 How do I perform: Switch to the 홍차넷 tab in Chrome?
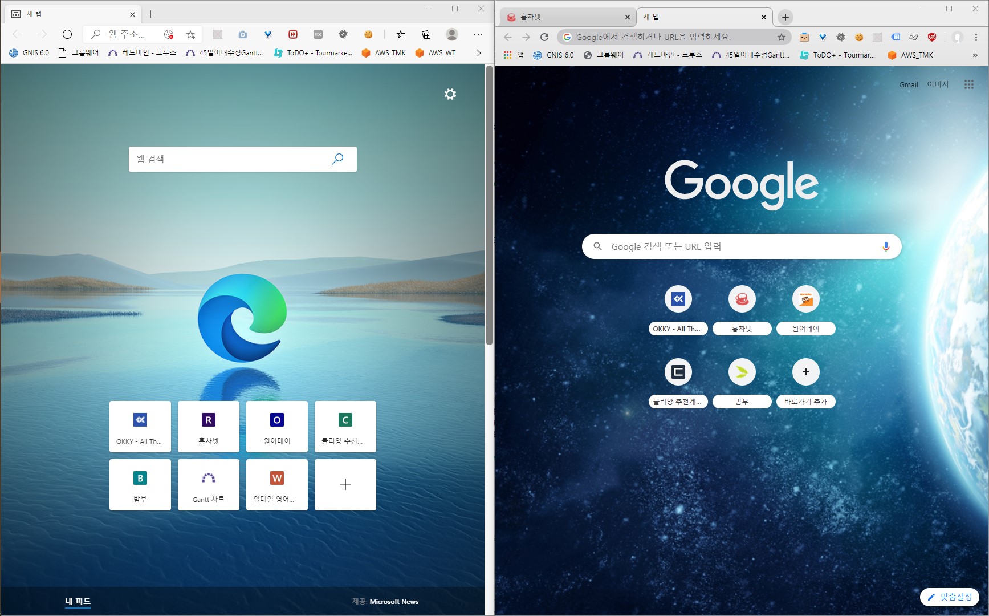coord(568,17)
